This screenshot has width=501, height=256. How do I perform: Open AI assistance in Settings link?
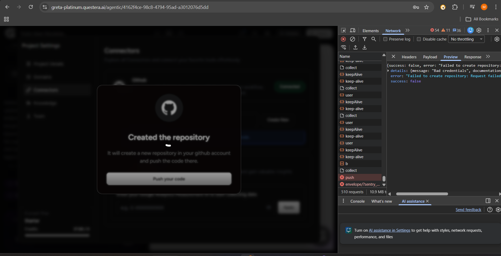(389, 230)
